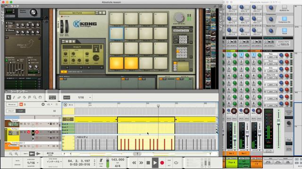Click the add track plus icon

[x=43, y=104]
